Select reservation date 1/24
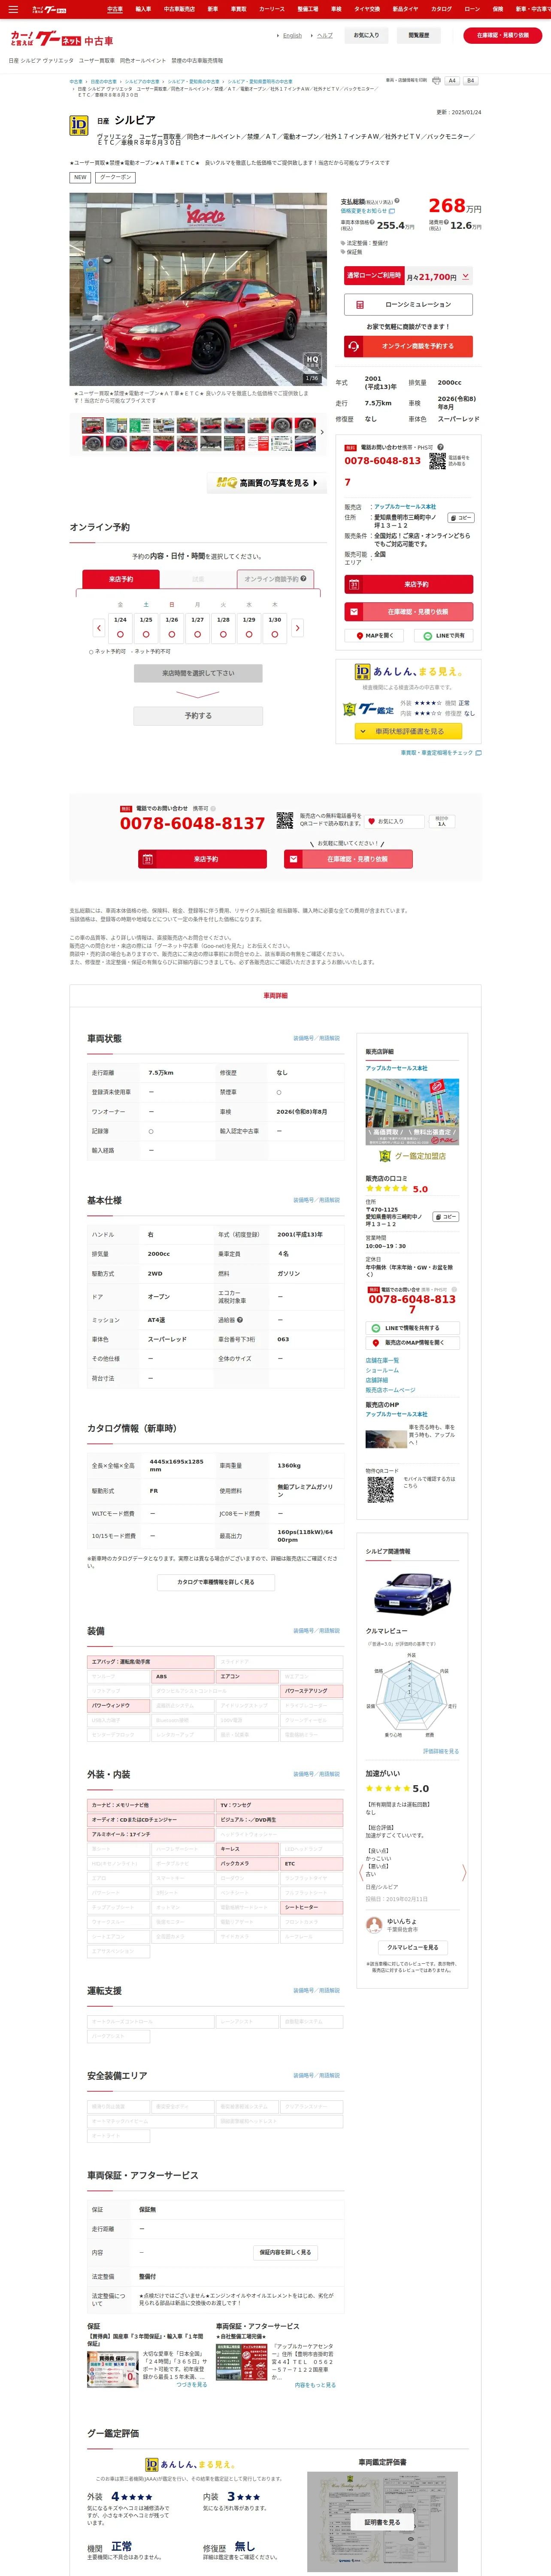Image resolution: width=551 pixels, height=2576 pixels. tap(120, 628)
